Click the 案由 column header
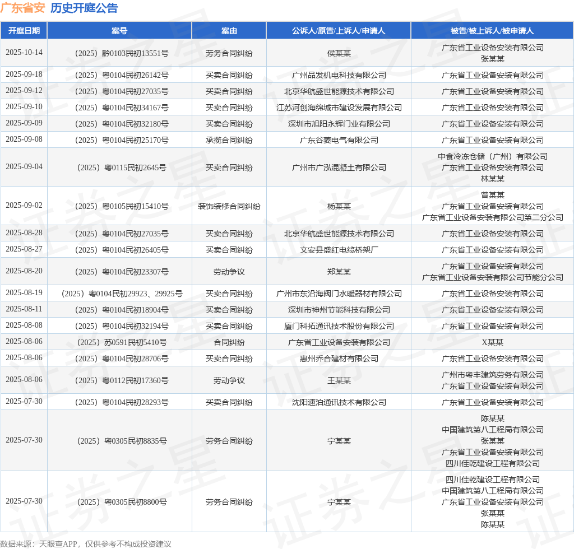This screenshot has width=574, height=549. pyautogui.click(x=229, y=31)
